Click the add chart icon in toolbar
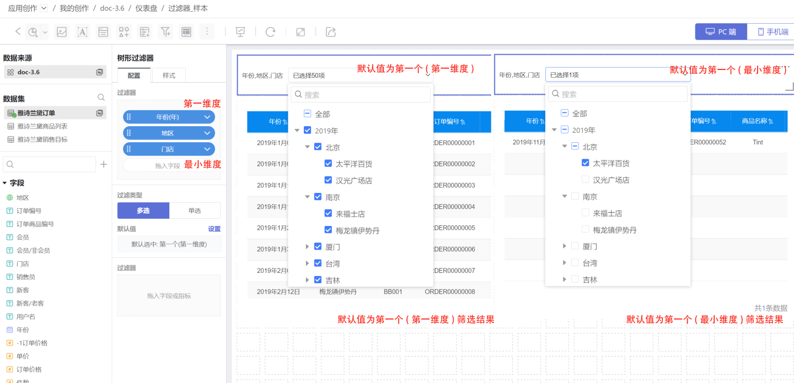The width and height of the screenshot is (794, 383). pyautogui.click(x=34, y=32)
